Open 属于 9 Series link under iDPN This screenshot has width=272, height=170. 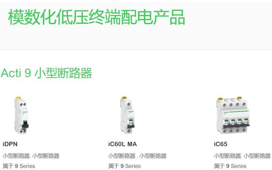coord(19,166)
